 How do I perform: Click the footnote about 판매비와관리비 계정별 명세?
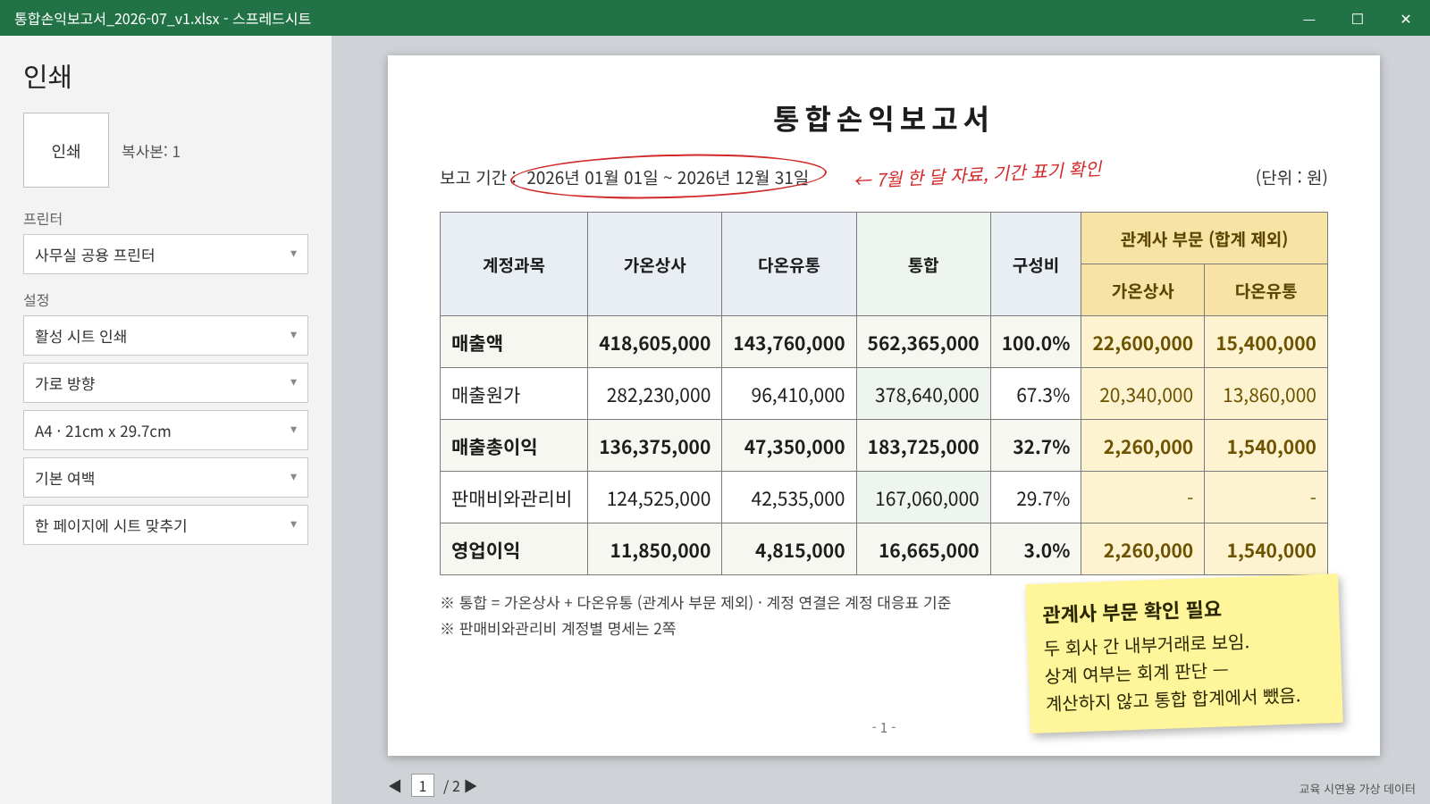click(x=559, y=629)
